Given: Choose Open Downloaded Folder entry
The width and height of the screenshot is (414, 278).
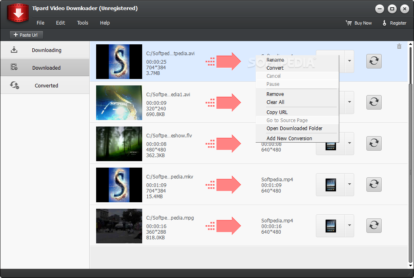Looking at the screenshot, I should click(297, 128).
